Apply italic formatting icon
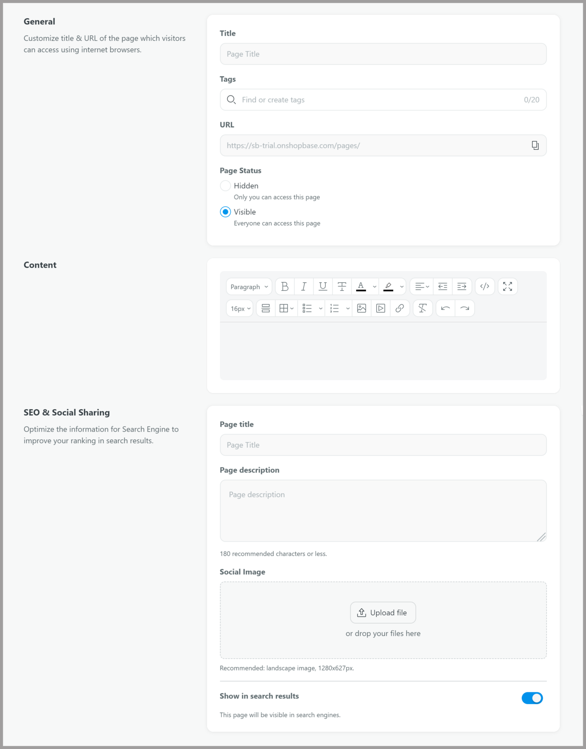The image size is (586, 749). [x=304, y=286]
